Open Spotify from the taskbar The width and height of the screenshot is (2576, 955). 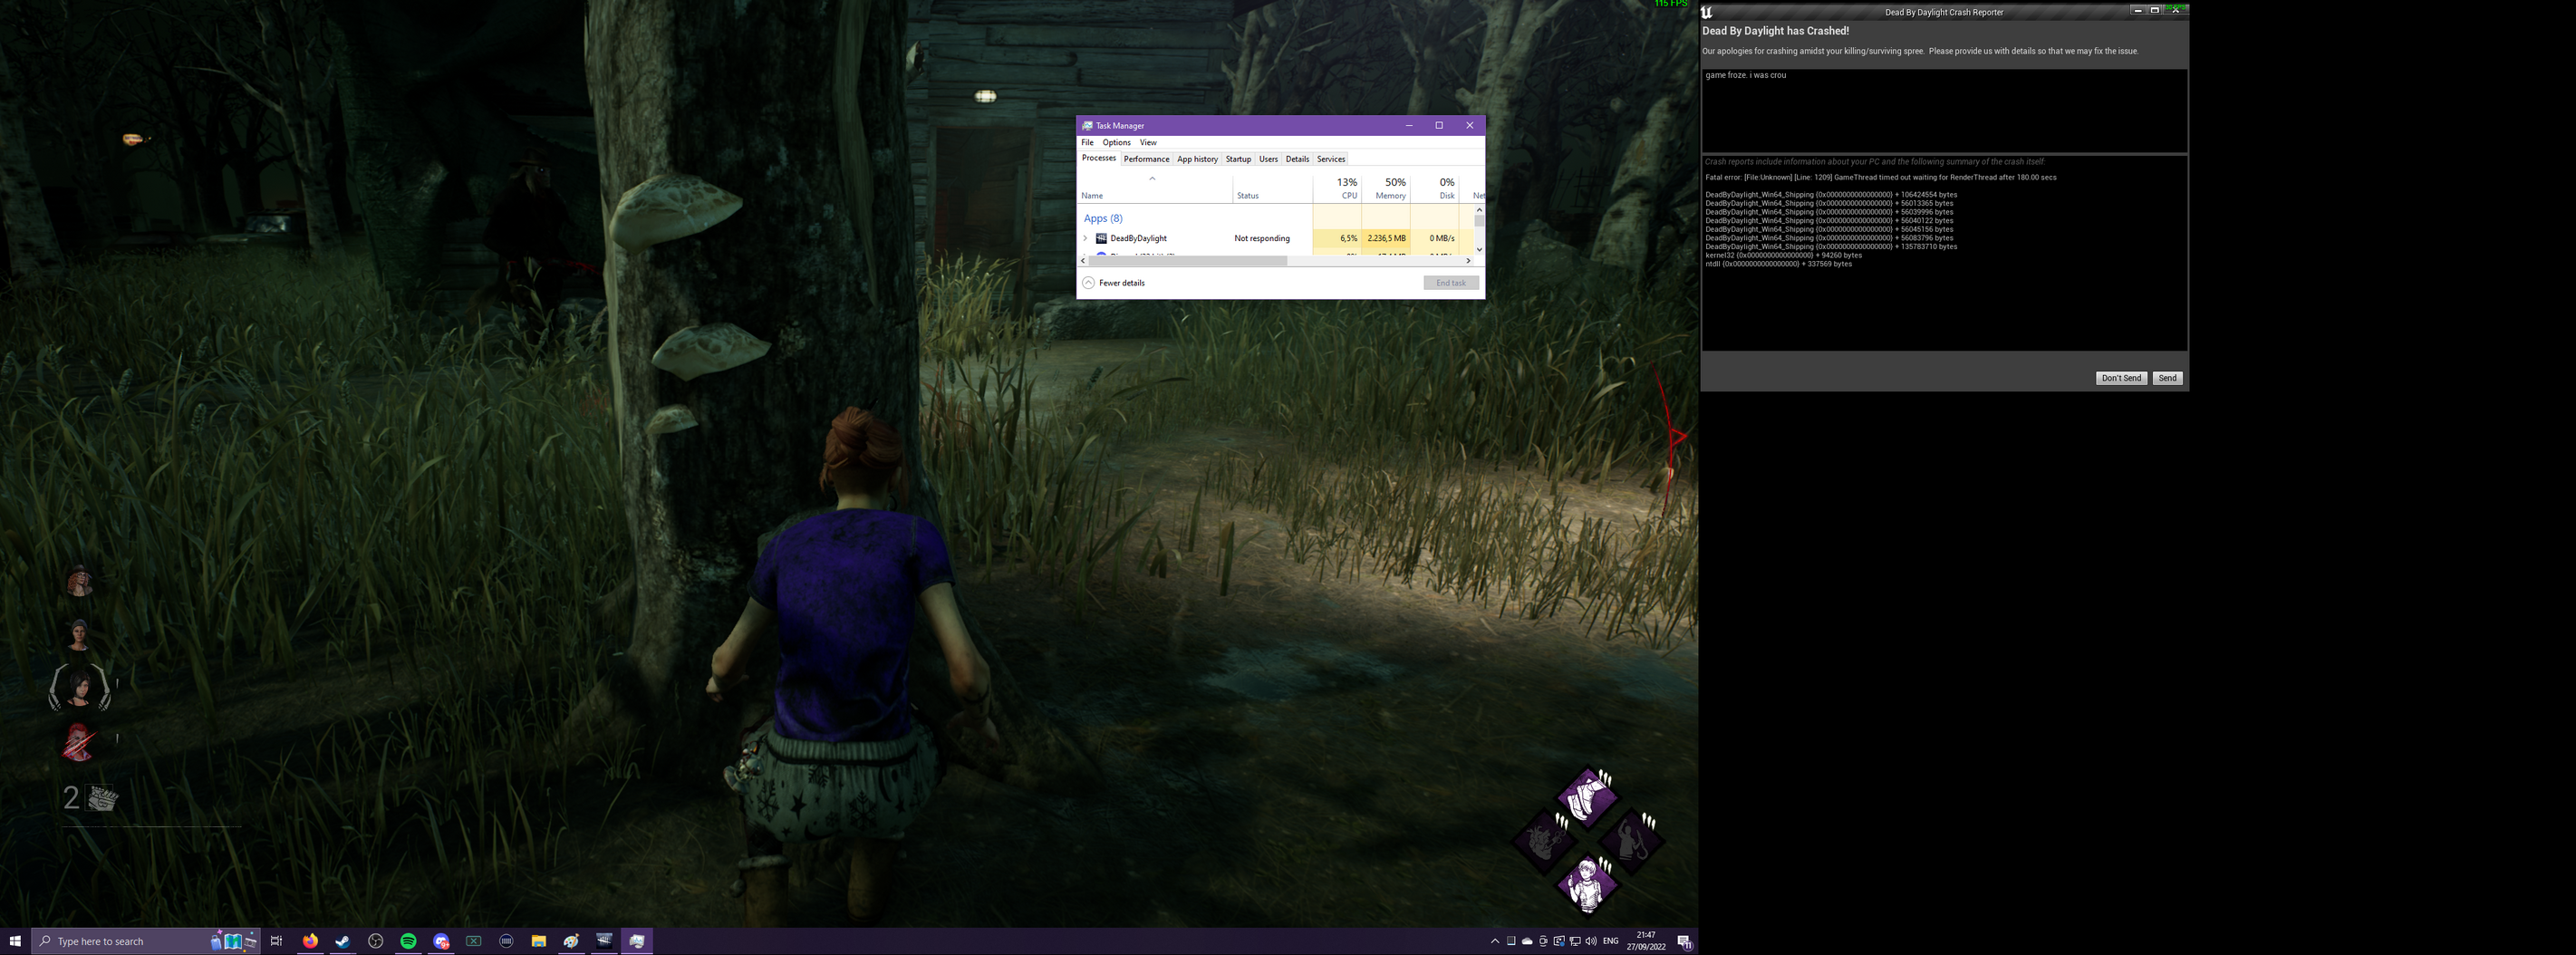tap(408, 941)
